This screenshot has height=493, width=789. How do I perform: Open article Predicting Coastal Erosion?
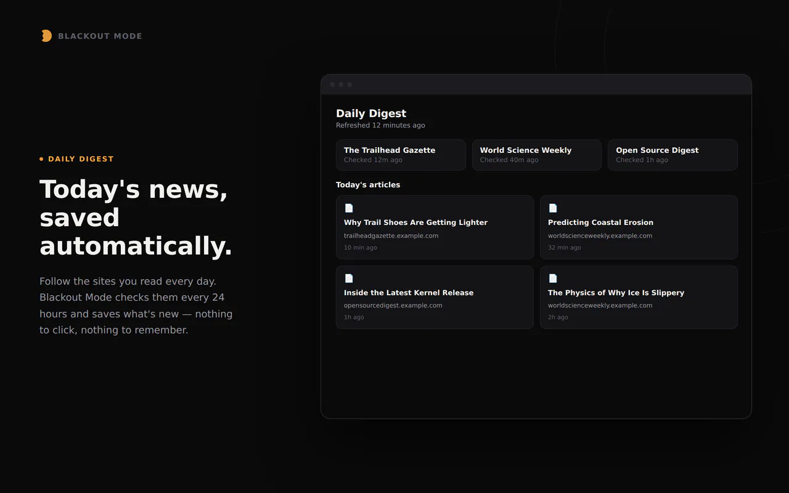pos(639,227)
